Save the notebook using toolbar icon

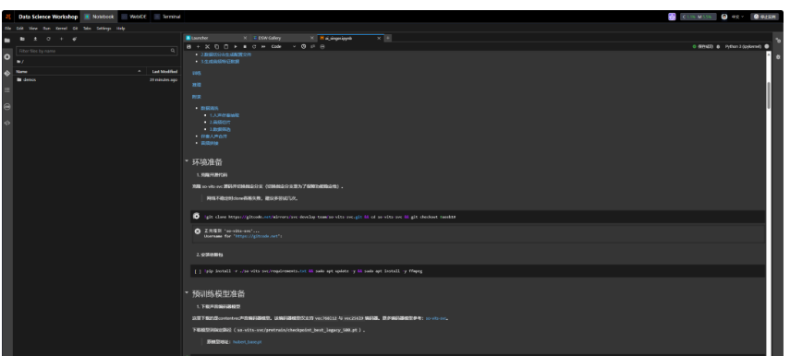(188, 46)
